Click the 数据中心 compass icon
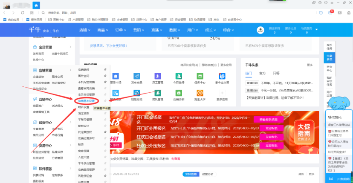 tap(35, 122)
